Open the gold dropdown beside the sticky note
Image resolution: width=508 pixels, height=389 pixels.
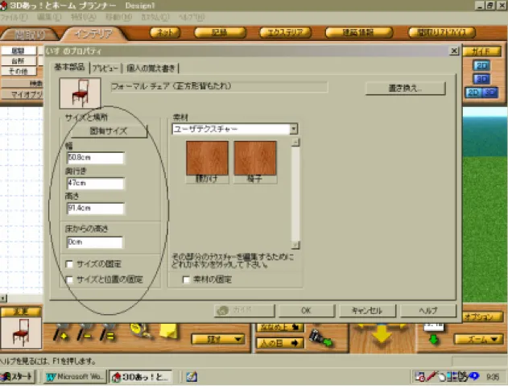click(218, 339)
